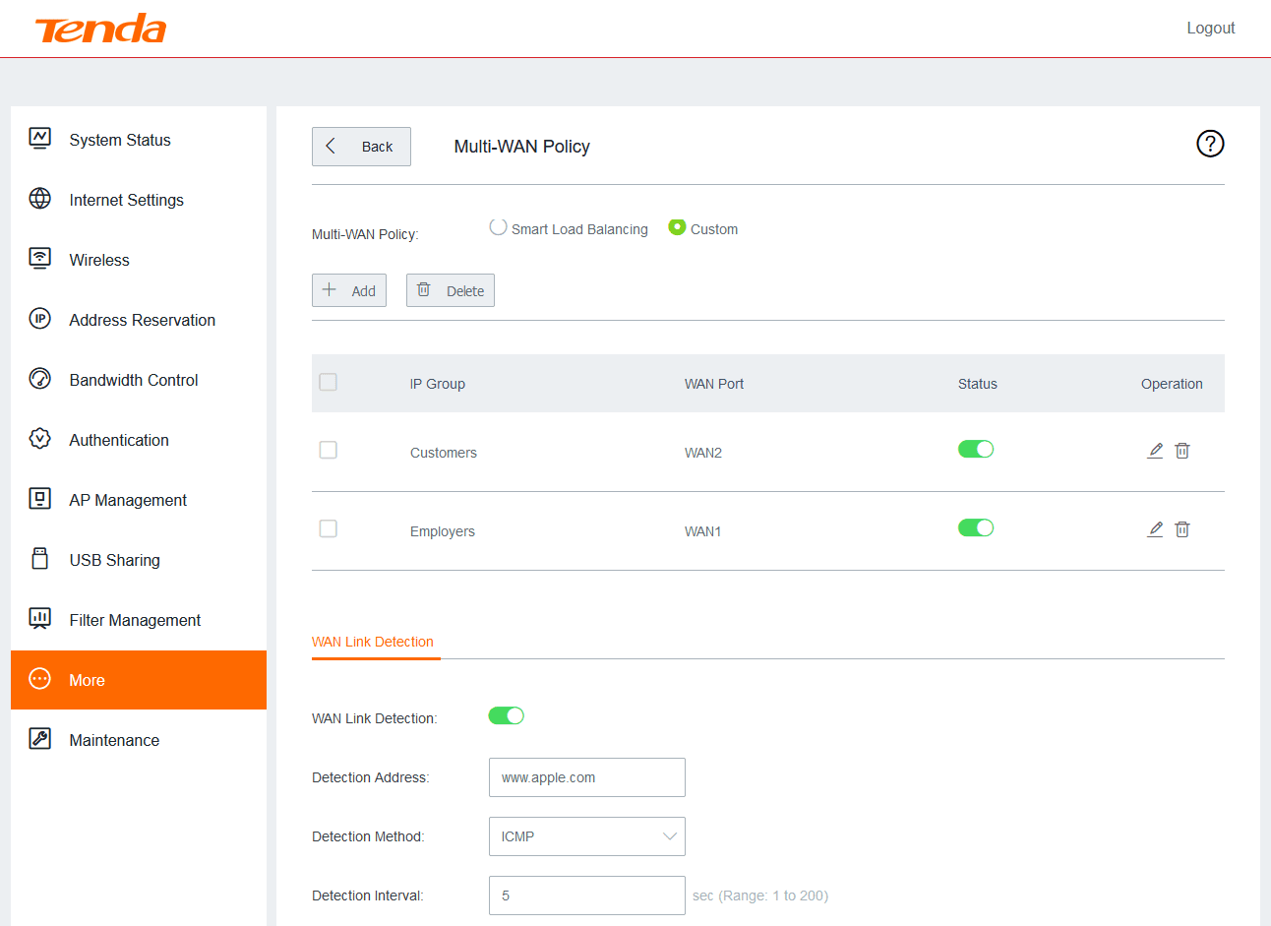Click the WAN Port column header
Image resolution: width=1271 pixels, height=926 pixels.
pos(714,384)
